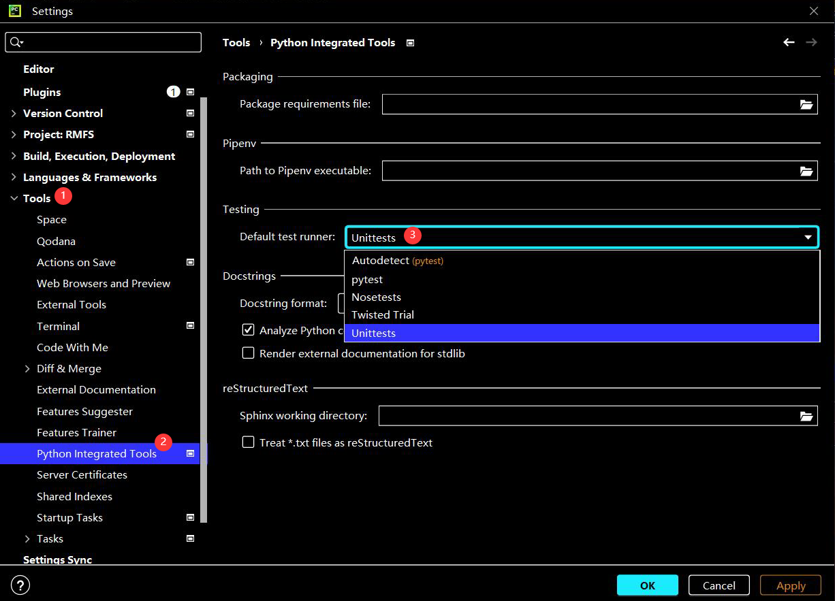Enable Render external documentation for stdlib
The height and width of the screenshot is (601, 835).
tap(249, 353)
